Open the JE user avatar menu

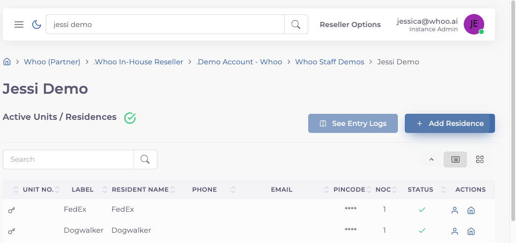[x=474, y=24]
